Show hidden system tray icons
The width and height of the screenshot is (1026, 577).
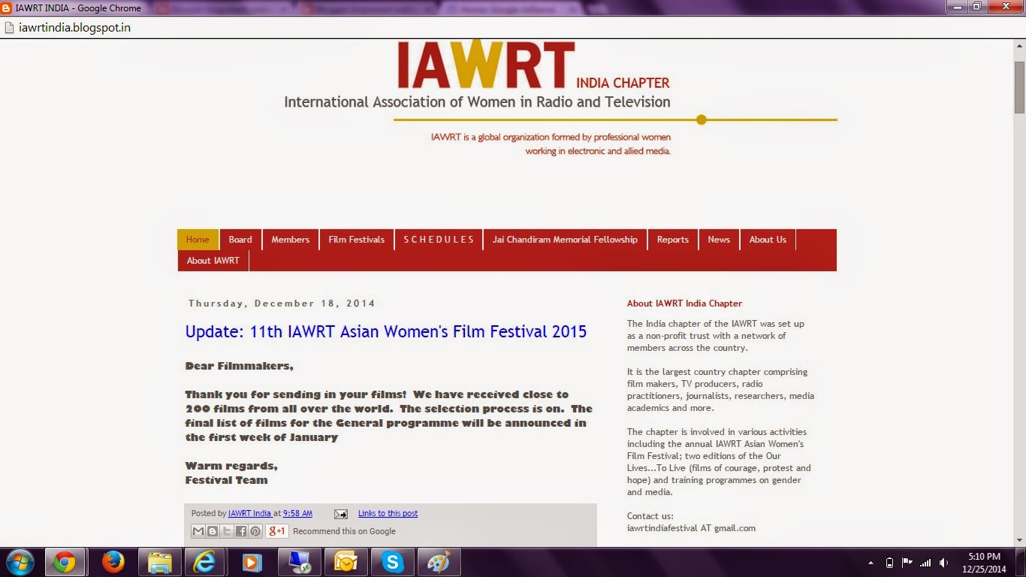coord(871,563)
